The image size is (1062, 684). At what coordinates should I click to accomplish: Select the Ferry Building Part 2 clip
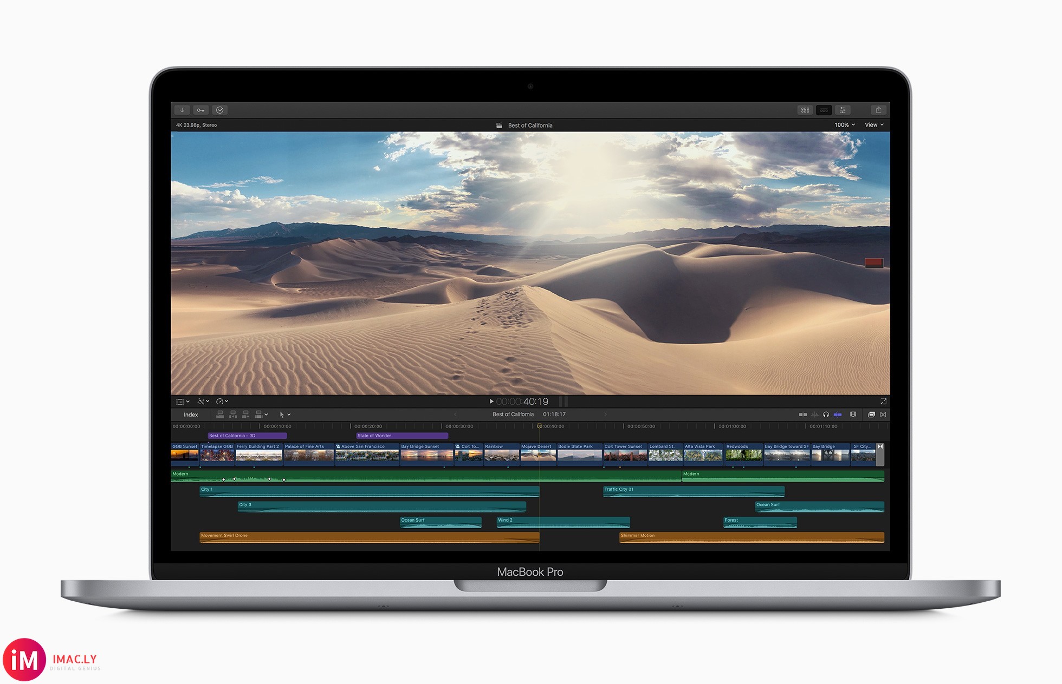click(x=259, y=455)
